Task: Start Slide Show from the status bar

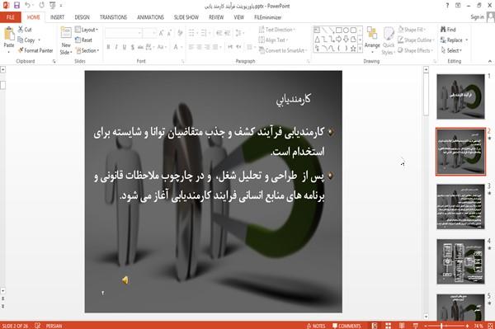Action: (416, 326)
